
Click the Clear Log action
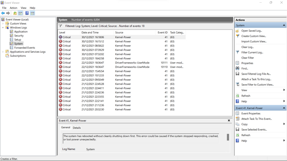tap(248, 47)
